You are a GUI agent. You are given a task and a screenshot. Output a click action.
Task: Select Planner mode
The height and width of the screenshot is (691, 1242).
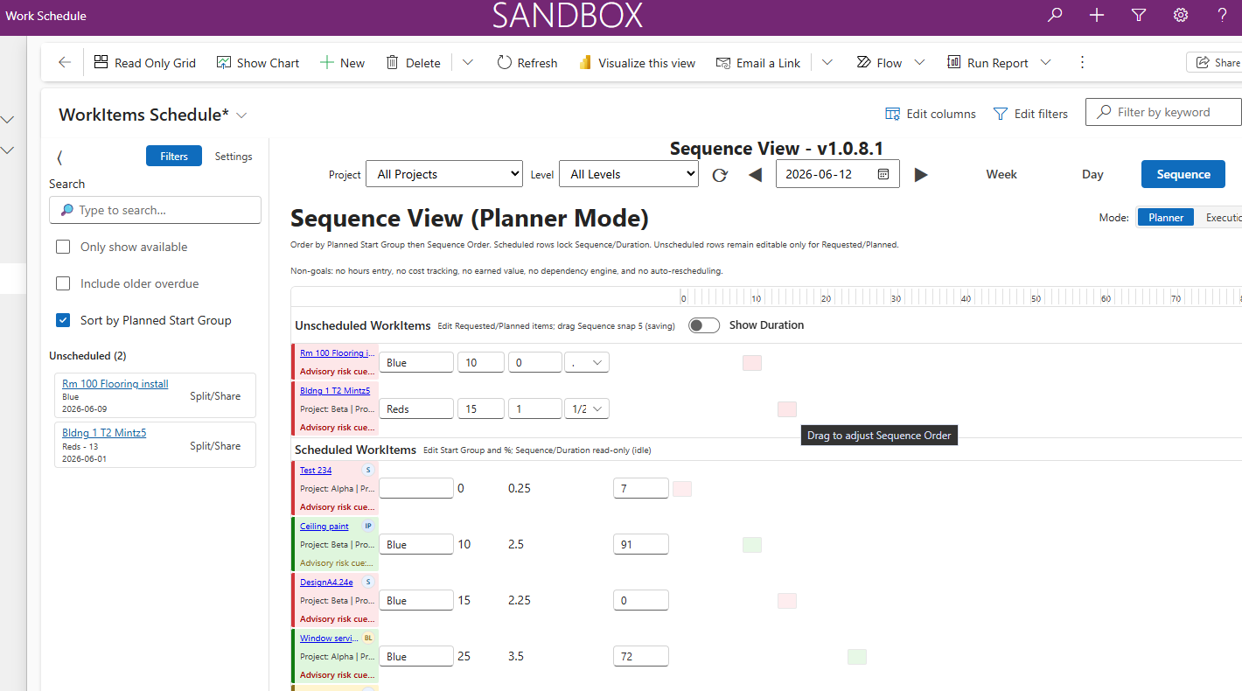pyautogui.click(x=1166, y=218)
